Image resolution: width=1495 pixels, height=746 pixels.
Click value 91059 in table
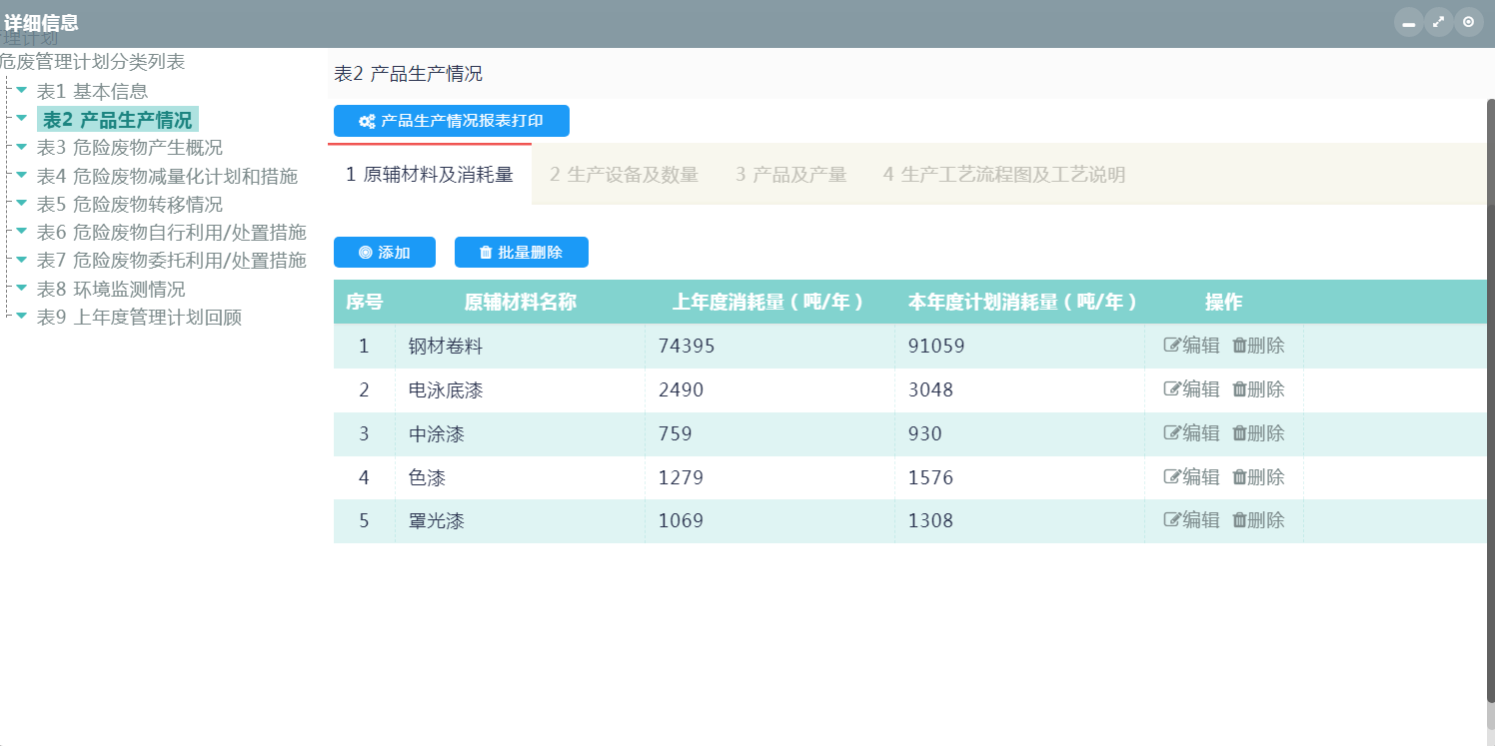coord(936,347)
